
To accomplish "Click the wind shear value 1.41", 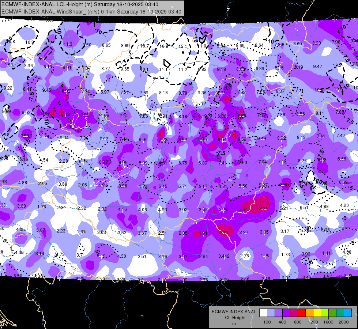I will tap(326, 253).
